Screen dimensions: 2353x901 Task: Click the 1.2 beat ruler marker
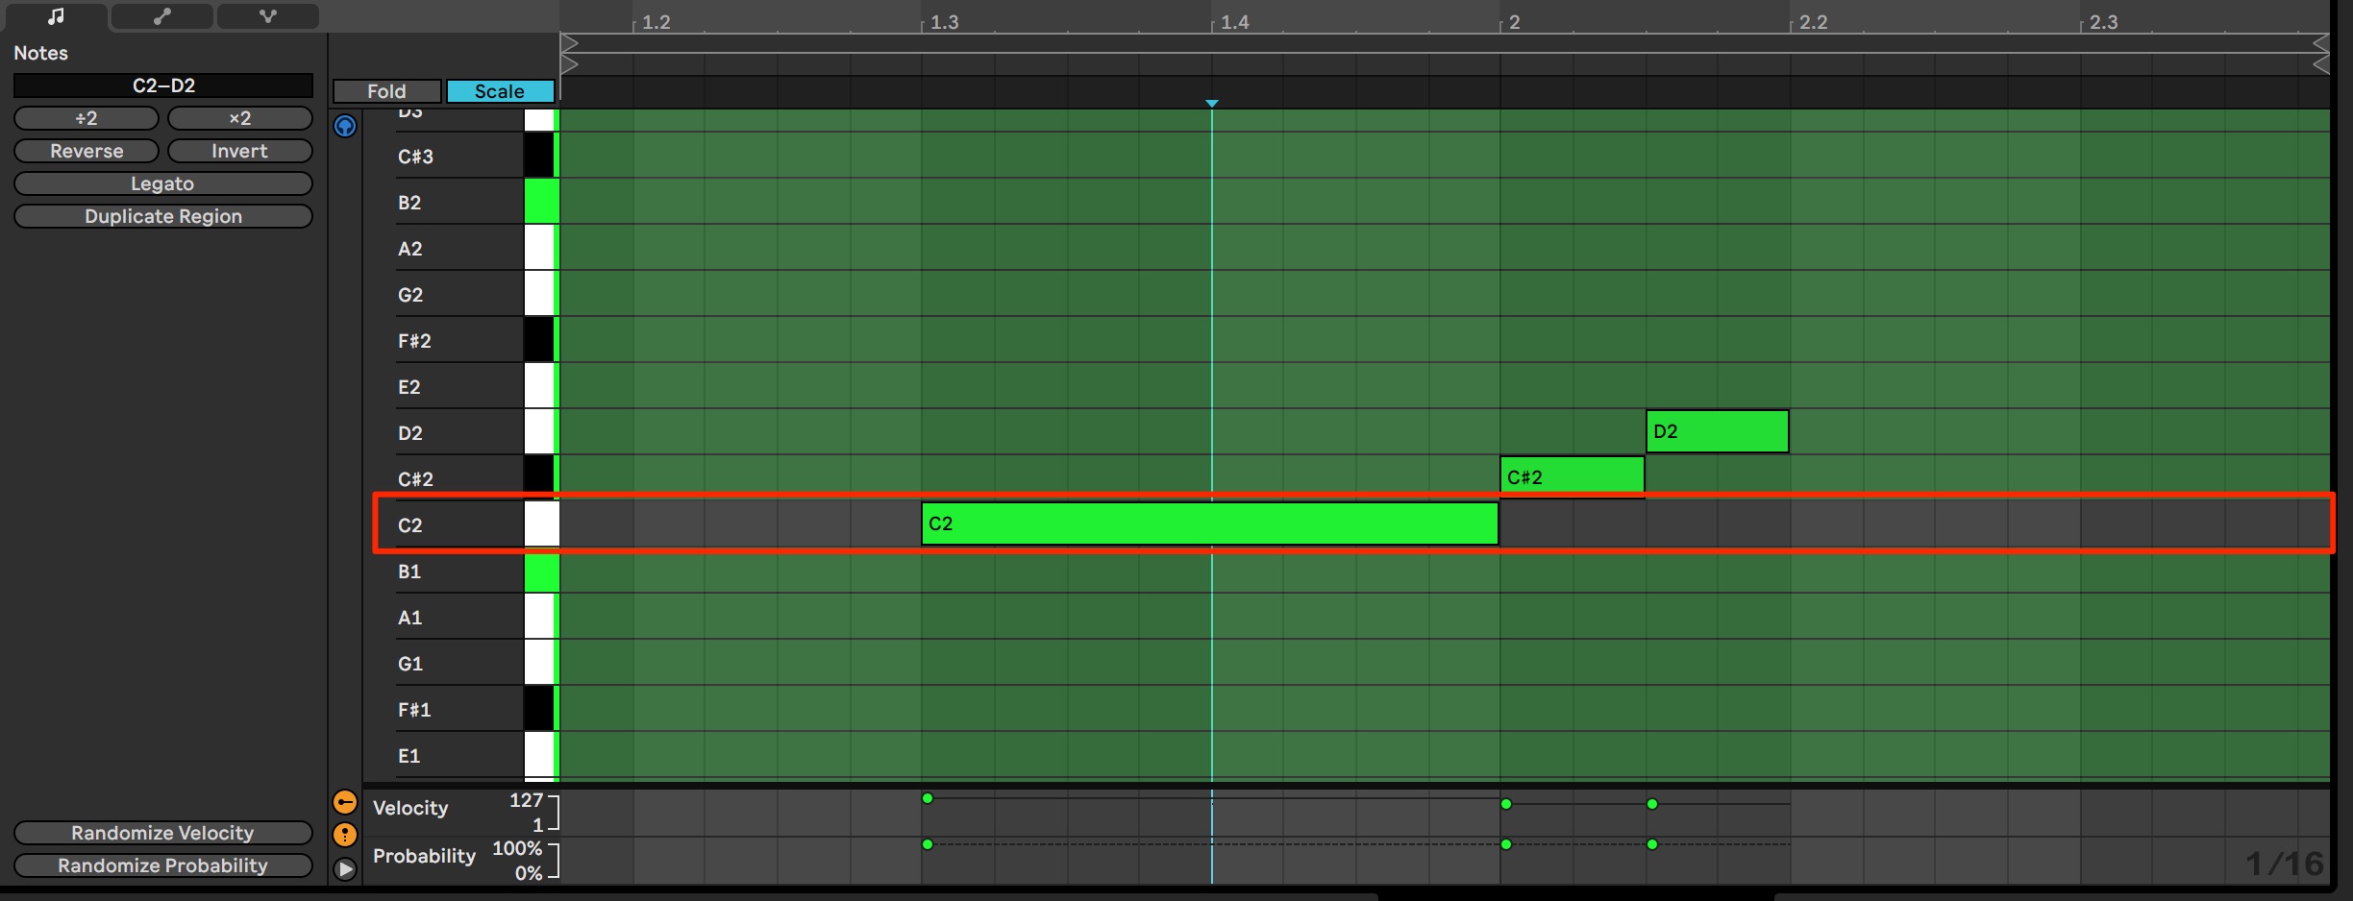tap(656, 22)
